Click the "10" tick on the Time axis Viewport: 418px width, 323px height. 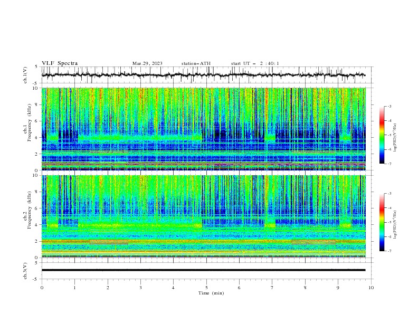coord(371,288)
